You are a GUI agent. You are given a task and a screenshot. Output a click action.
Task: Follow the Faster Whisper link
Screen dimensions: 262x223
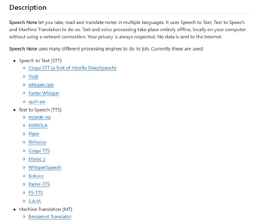point(44,93)
